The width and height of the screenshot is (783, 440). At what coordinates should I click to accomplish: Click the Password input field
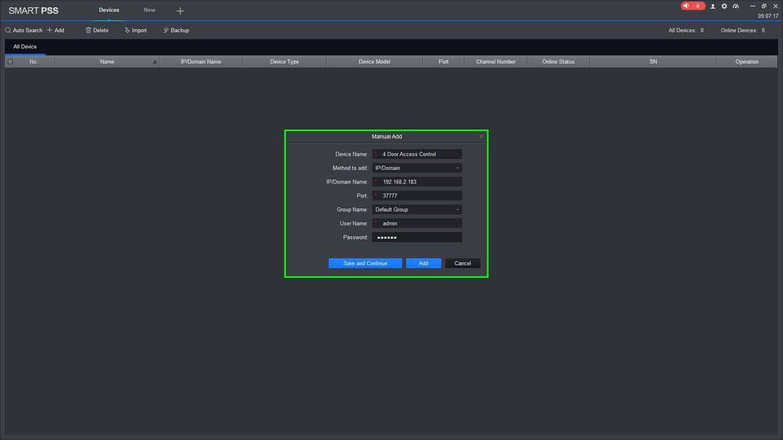coord(418,237)
